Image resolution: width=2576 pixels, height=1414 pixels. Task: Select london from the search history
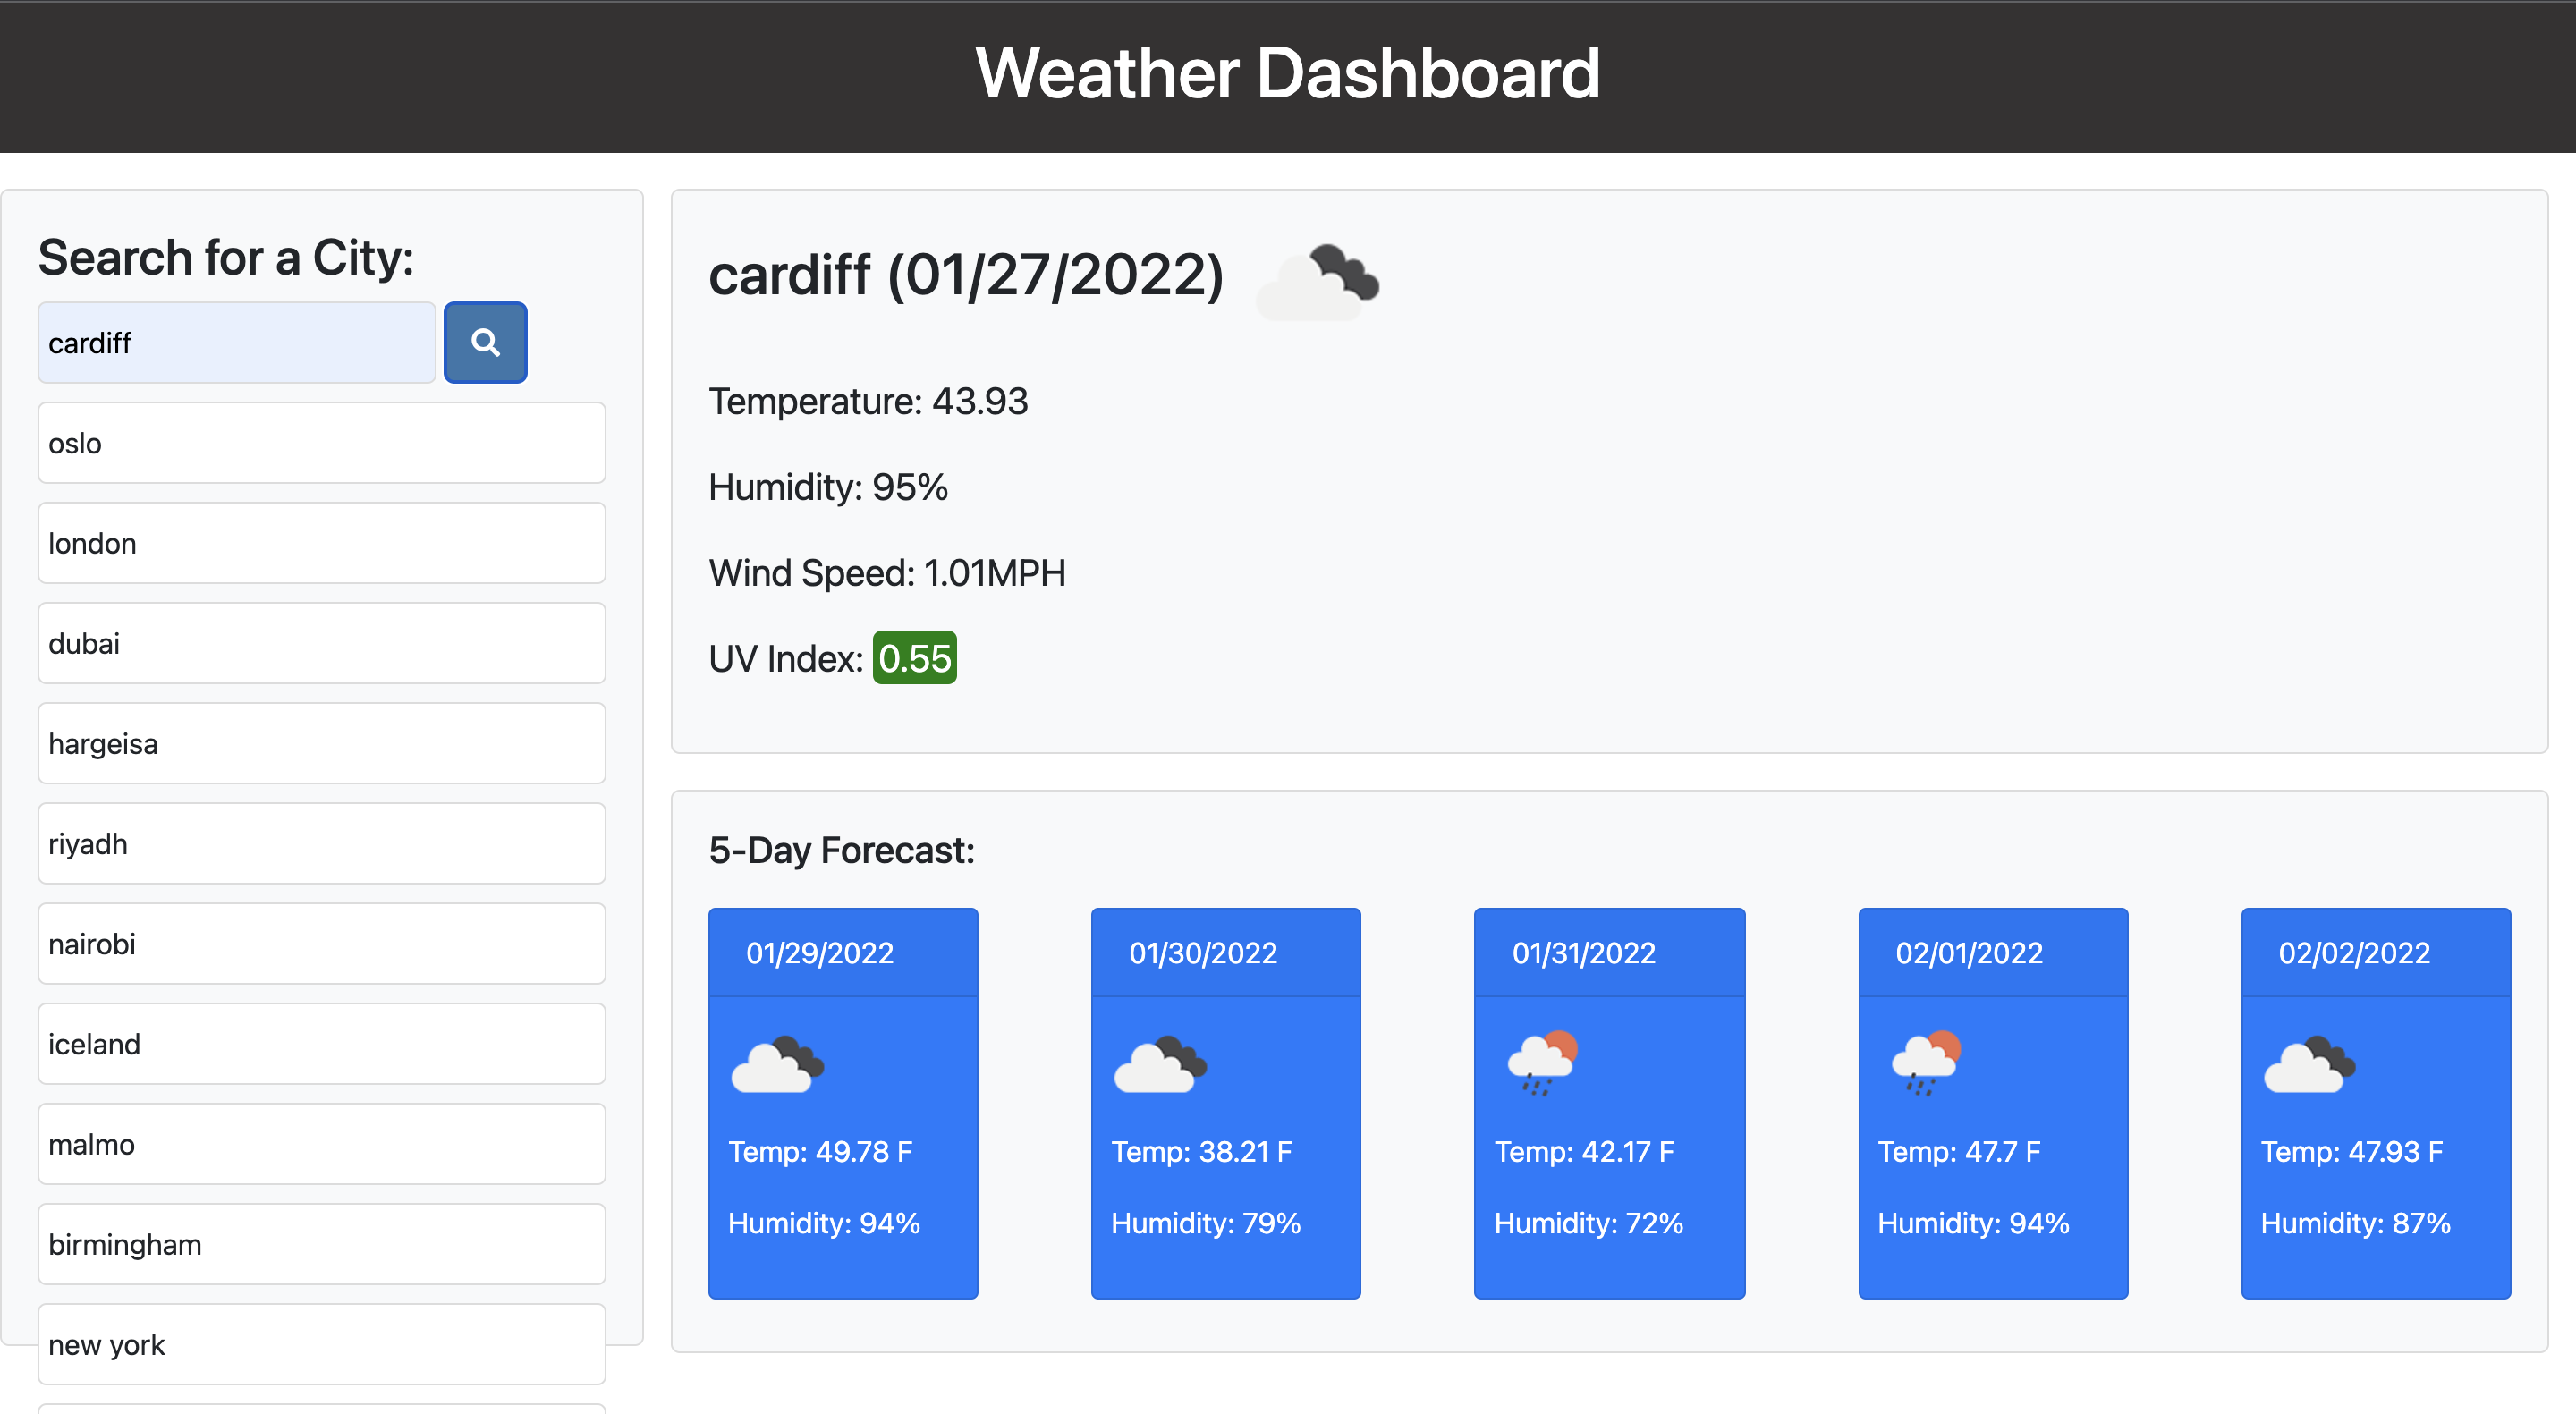pyautogui.click(x=321, y=543)
